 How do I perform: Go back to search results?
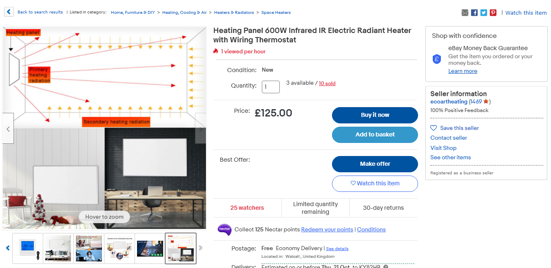tap(40, 12)
